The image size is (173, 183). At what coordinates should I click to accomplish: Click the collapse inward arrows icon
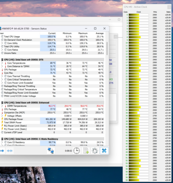point(10,151)
